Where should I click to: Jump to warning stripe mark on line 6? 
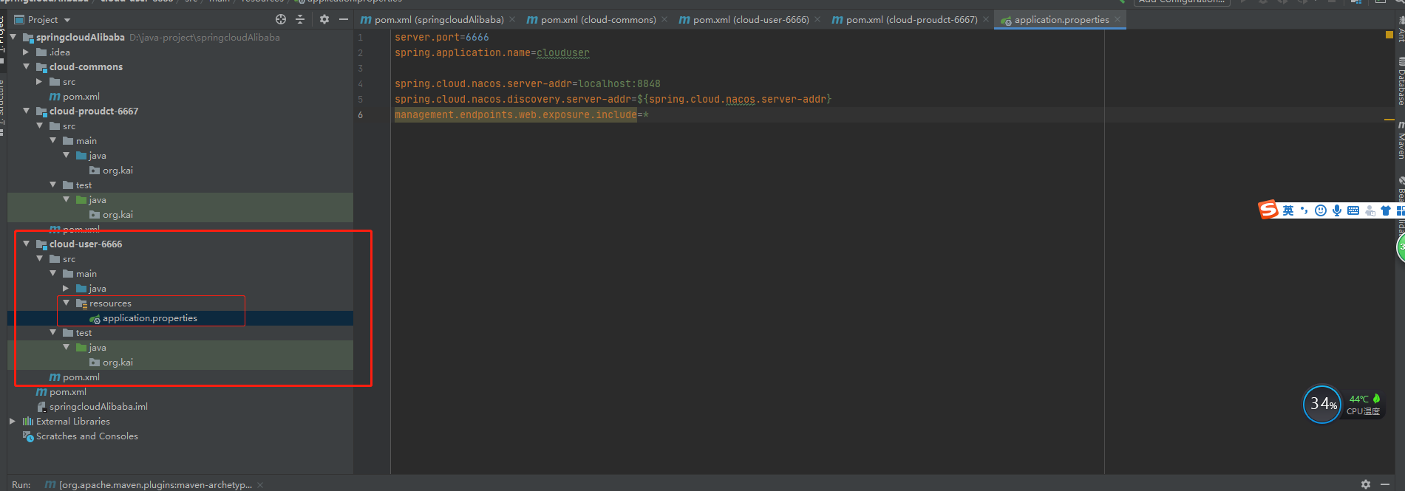coord(1389,120)
